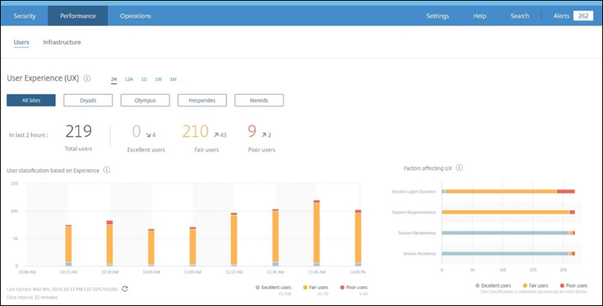Select the Dryads site button

88,100
